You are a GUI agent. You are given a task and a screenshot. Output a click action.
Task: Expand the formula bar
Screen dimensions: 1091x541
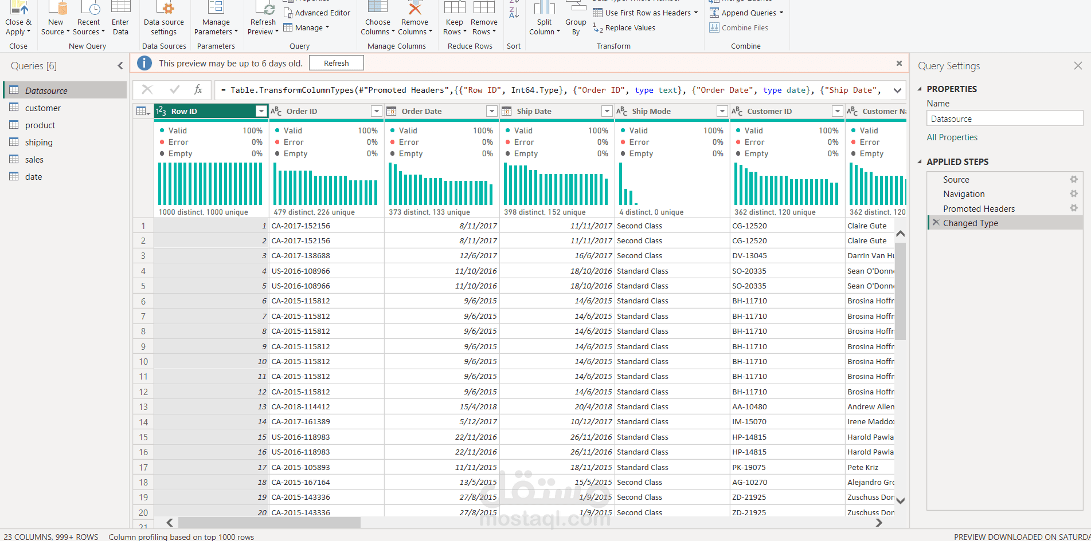point(897,90)
